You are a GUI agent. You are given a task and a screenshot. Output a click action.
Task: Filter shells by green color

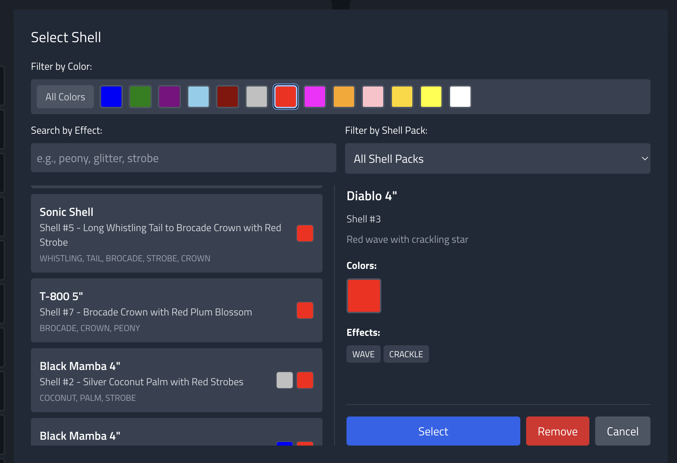140,96
